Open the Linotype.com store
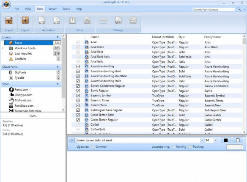The width and height of the screenshot is (247, 182). point(23,95)
